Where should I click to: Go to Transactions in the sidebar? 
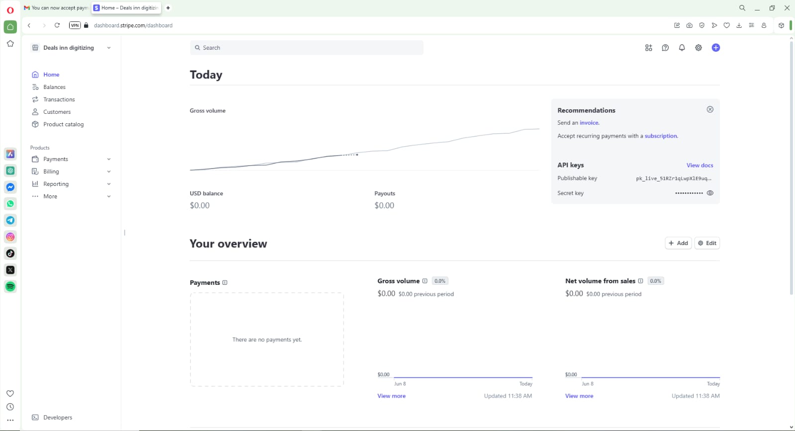click(x=59, y=99)
